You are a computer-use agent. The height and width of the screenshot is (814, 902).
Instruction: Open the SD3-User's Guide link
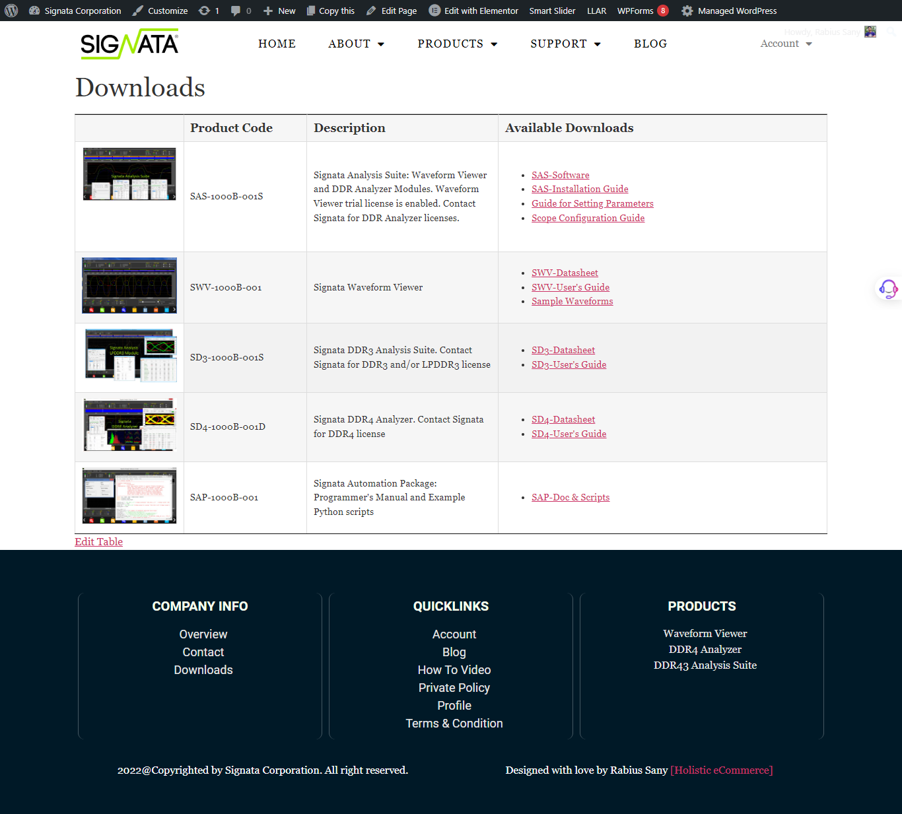pos(569,364)
